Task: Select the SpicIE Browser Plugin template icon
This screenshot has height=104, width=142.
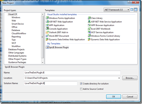Action: point(47,47)
